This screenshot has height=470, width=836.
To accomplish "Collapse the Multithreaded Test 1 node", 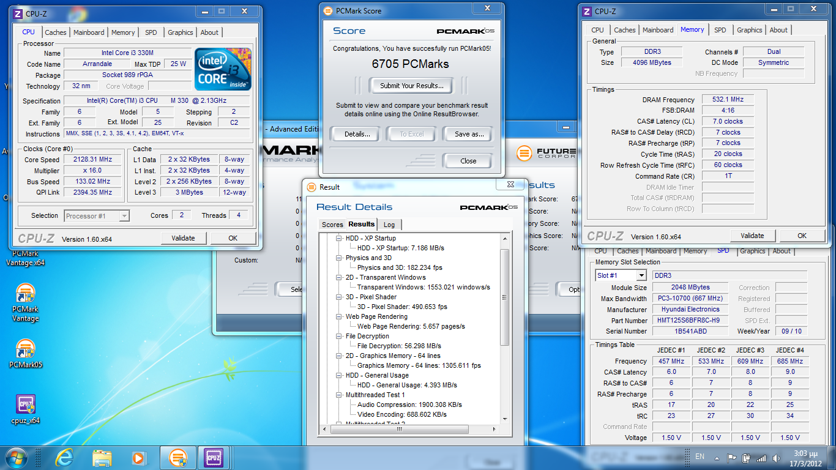I will (x=340, y=395).
